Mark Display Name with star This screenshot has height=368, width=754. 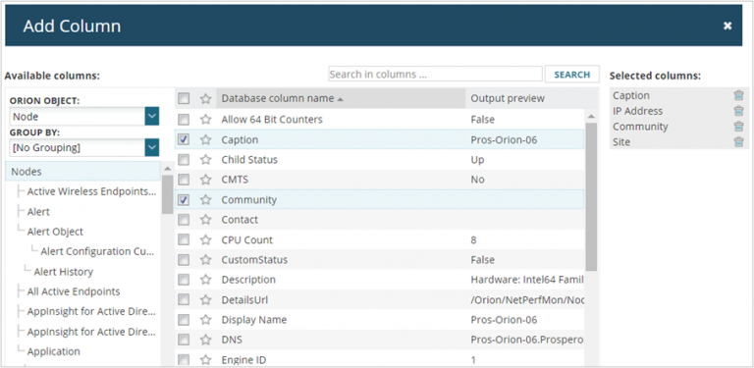[206, 320]
